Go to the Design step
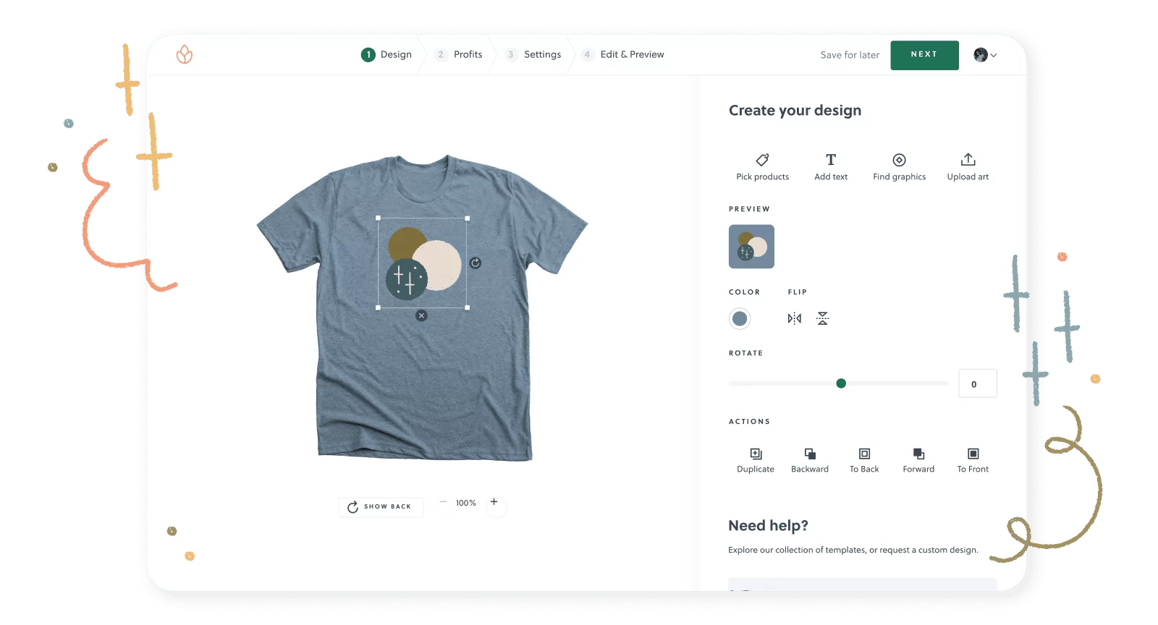 point(386,54)
